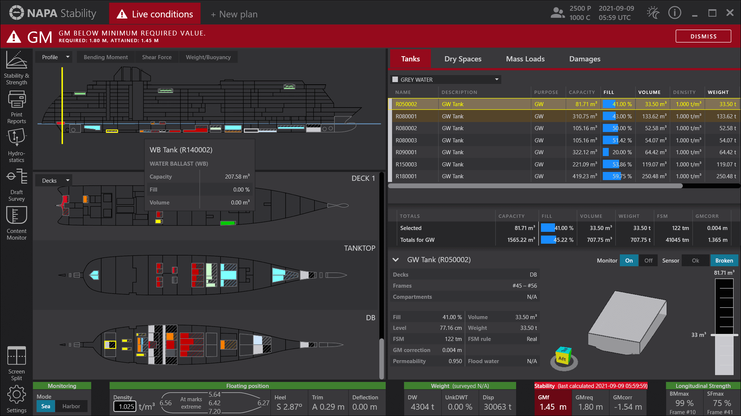The image size is (741, 416).
Task: Switch to the Damages tab
Action: (584, 58)
